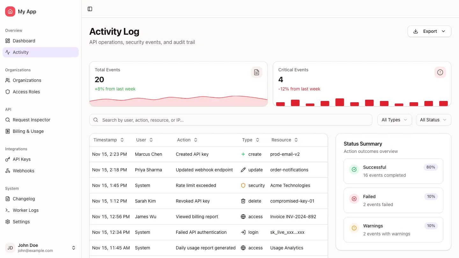Open the Webhooks section
The height and width of the screenshot is (258, 459).
click(23, 171)
